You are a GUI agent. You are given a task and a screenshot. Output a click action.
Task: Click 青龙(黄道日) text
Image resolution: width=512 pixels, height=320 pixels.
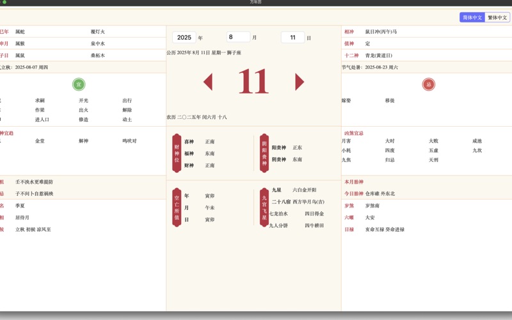pos(379,56)
